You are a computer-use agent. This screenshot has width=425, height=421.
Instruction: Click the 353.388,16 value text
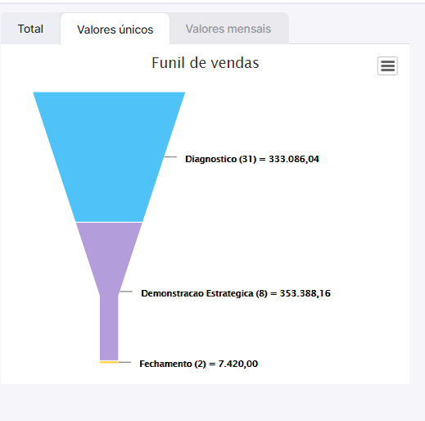[305, 293]
